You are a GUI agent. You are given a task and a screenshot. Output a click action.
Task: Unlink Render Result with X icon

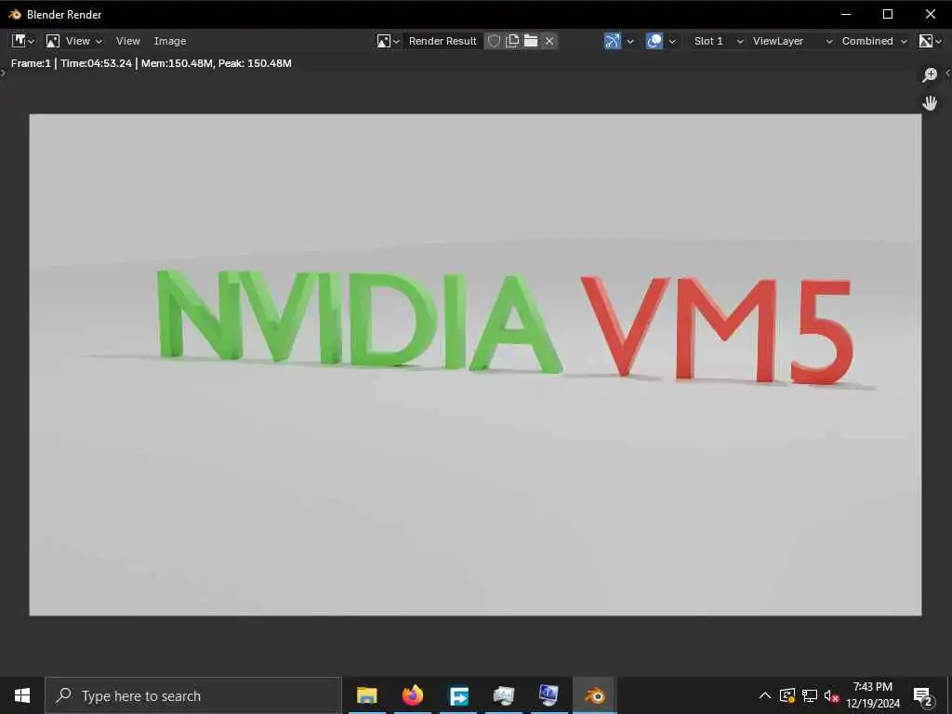[x=549, y=41]
